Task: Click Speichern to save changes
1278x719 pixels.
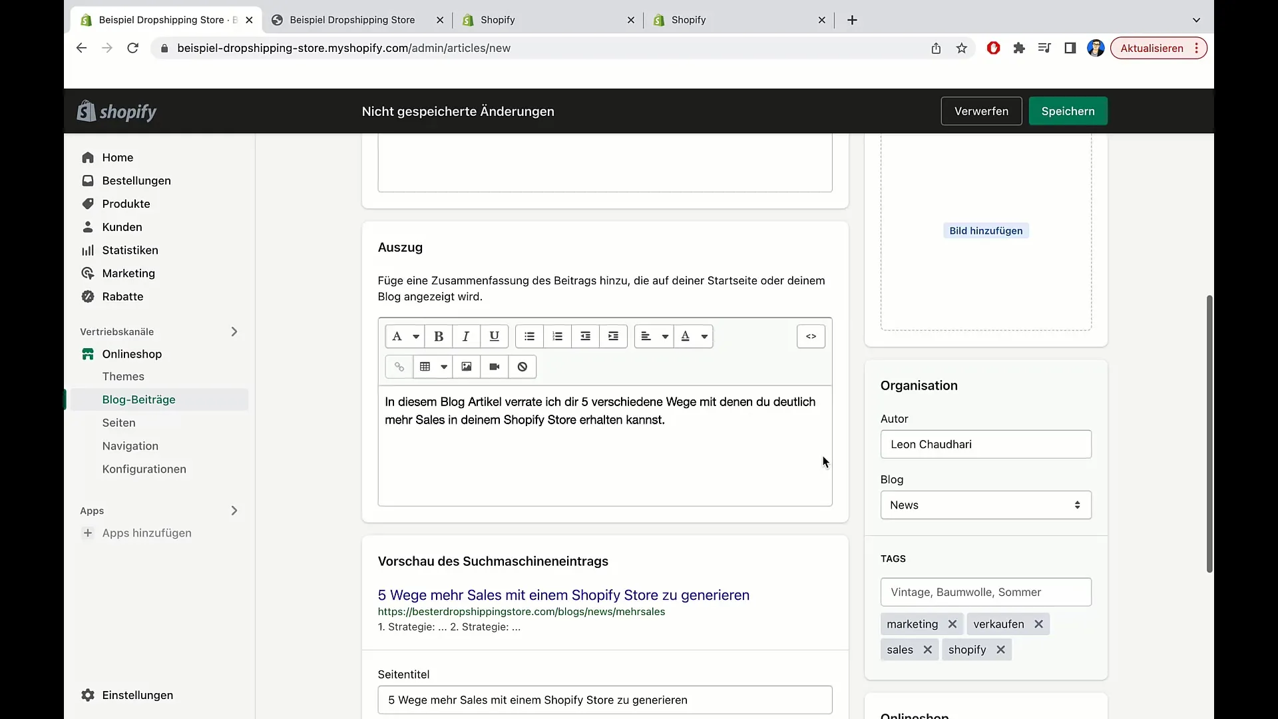Action: [1068, 111]
